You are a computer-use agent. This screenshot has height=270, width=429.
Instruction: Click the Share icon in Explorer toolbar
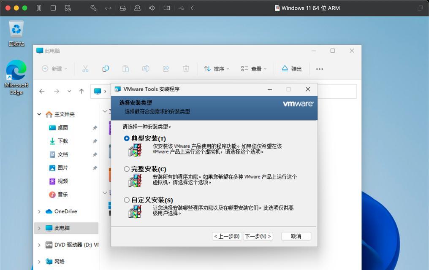166,69
